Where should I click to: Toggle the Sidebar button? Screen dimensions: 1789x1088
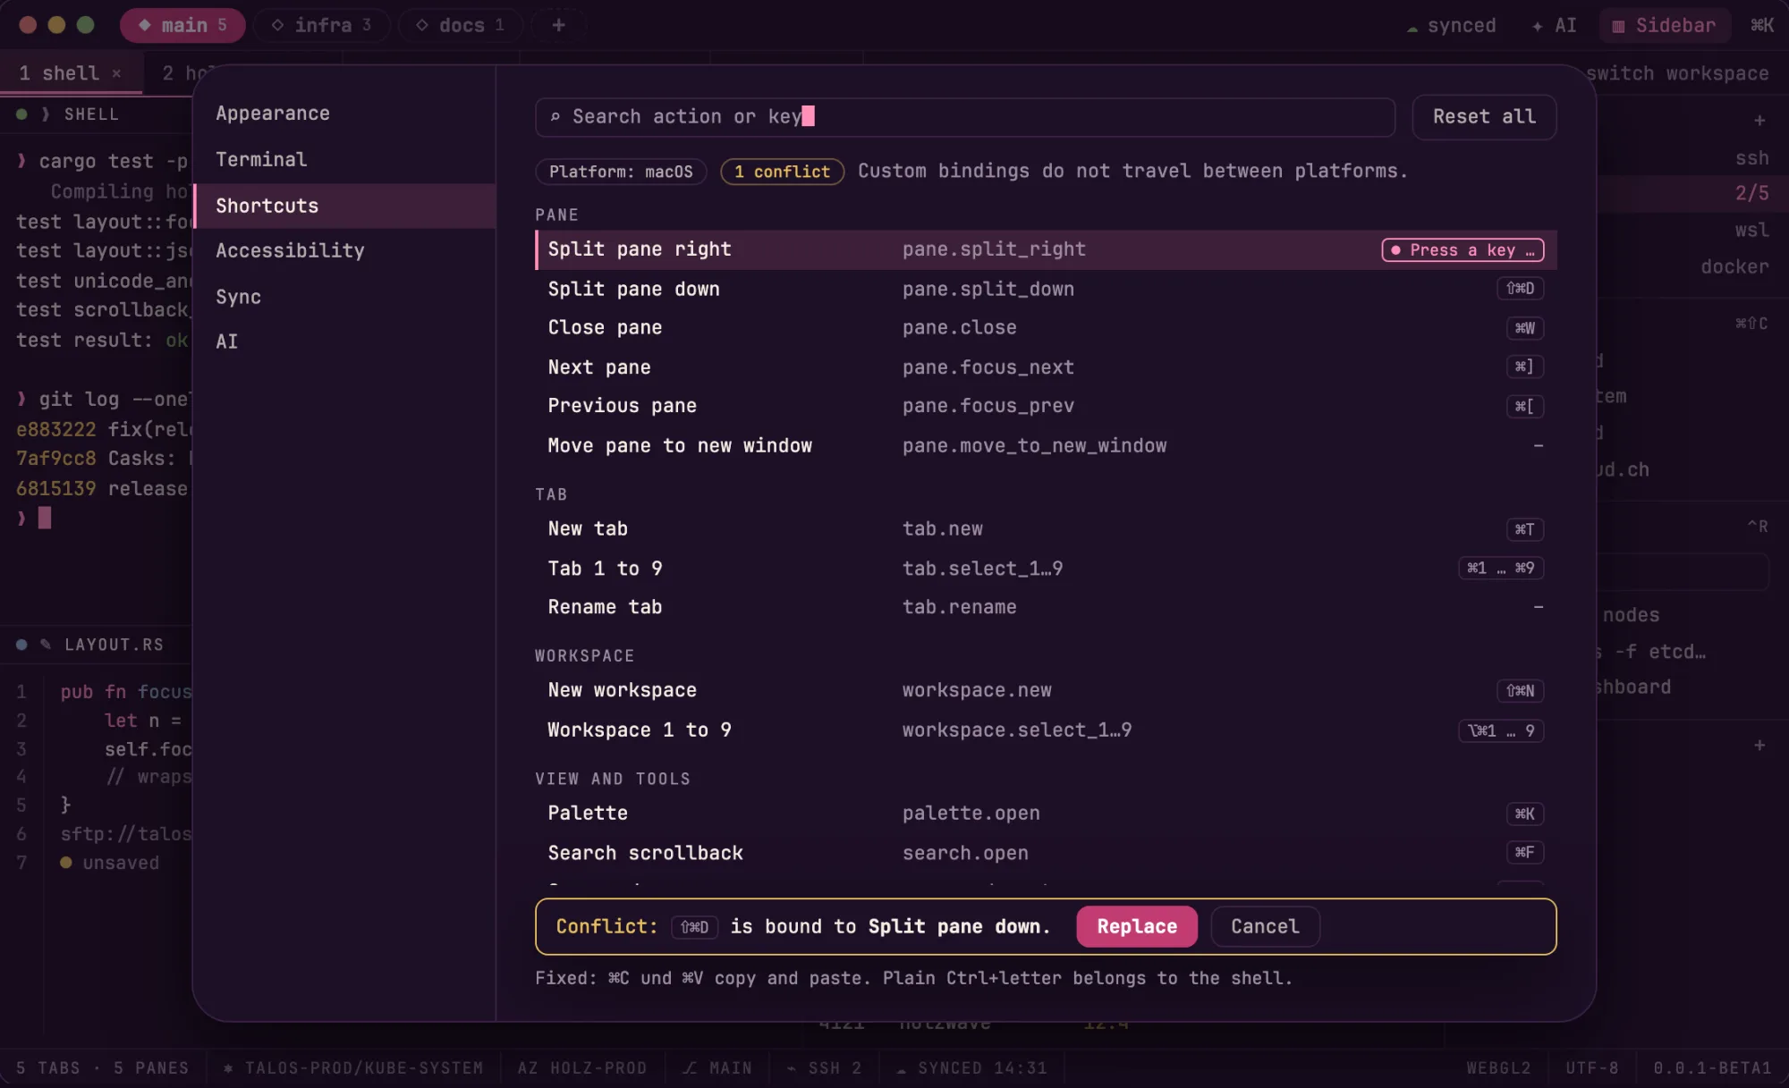[x=1665, y=25]
